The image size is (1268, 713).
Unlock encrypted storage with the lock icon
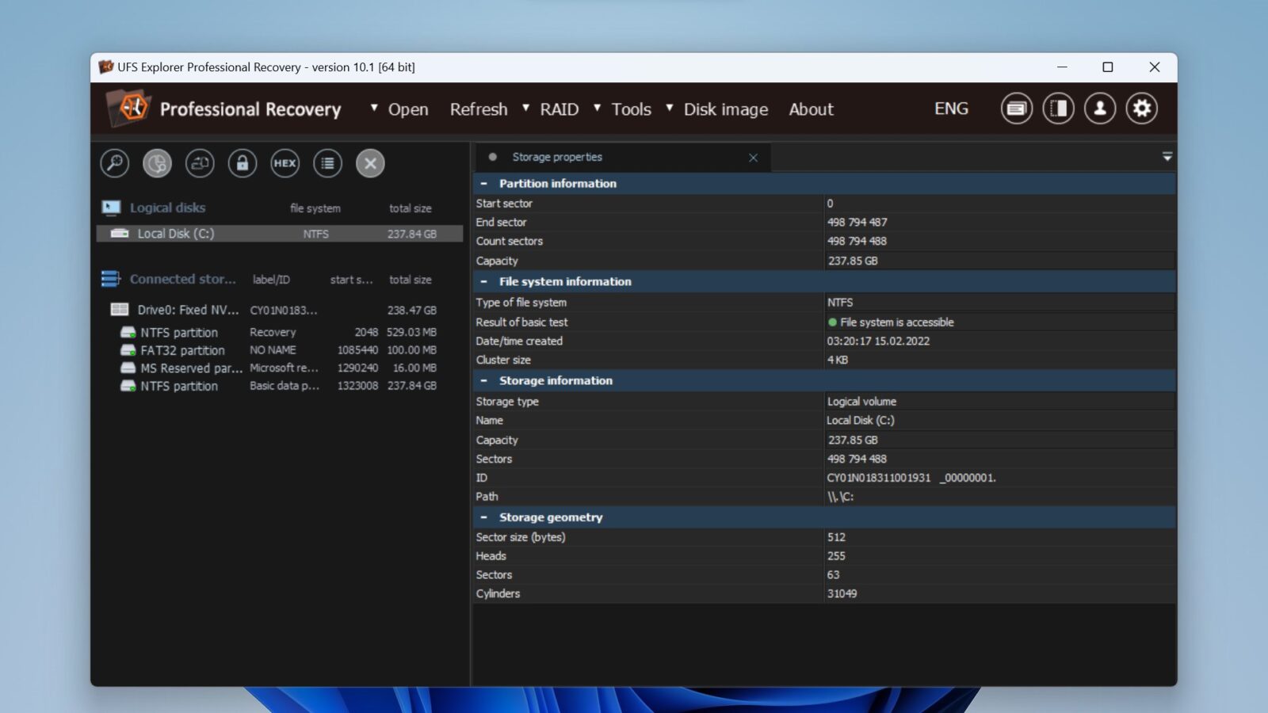pos(243,163)
